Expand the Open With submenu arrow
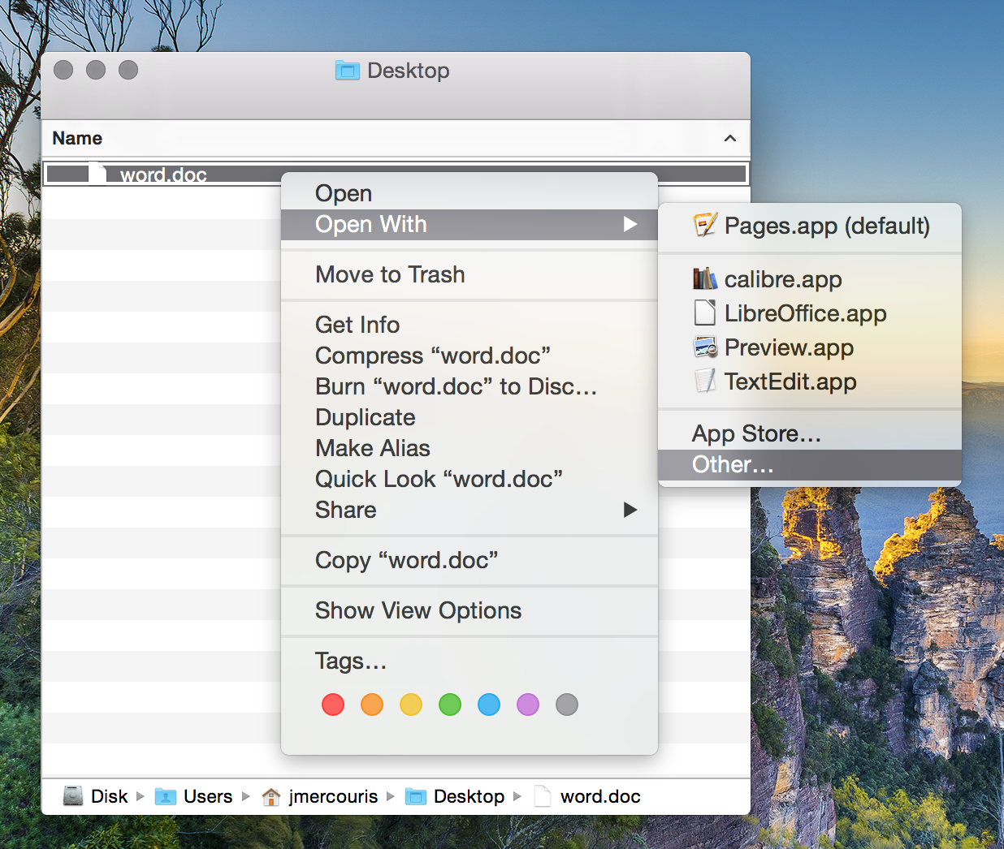 coord(630,224)
